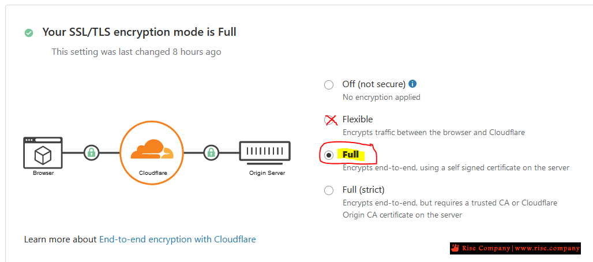Click the info icon beside Off (not secure)
Viewport: 593px width, 262px height.
(x=413, y=84)
